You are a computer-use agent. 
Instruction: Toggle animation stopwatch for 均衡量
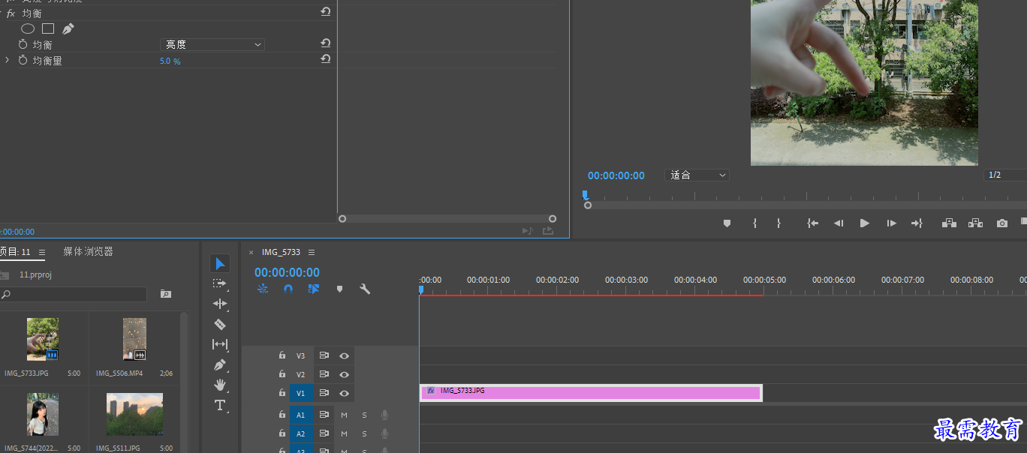[x=23, y=60]
